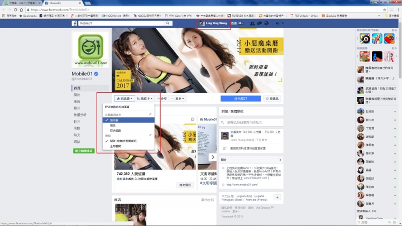Click next arrow on post carousel
This screenshot has height=226, width=402.
pos(213,157)
